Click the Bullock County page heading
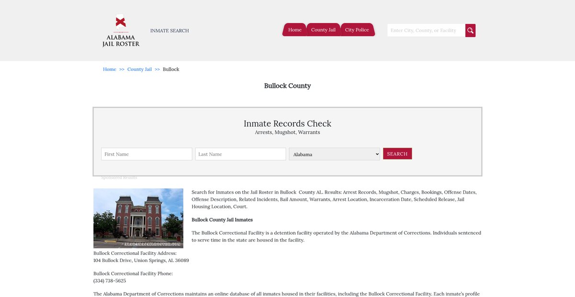The width and height of the screenshot is (575, 297). pos(287,86)
